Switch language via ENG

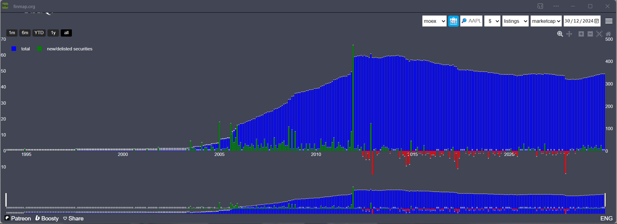pos(606,218)
